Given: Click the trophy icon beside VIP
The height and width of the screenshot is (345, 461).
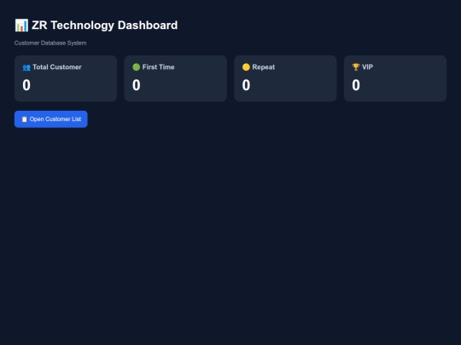Looking at the screenshot, I should click(x=356, y=67).
